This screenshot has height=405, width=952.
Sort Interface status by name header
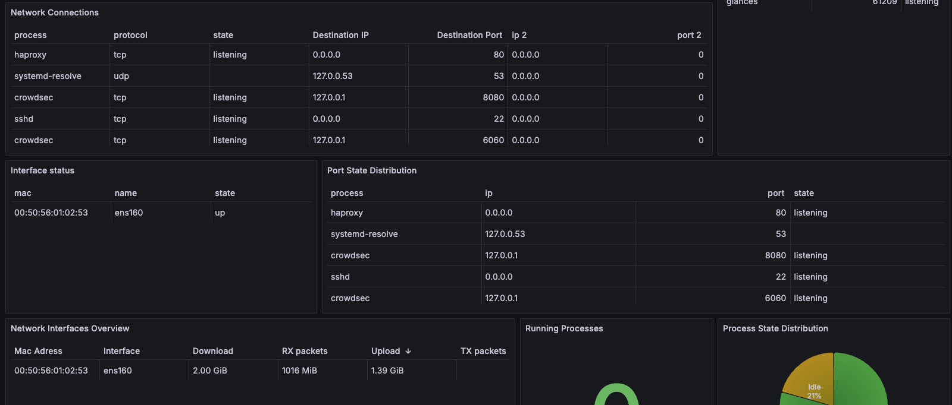(x=126, y=193)
